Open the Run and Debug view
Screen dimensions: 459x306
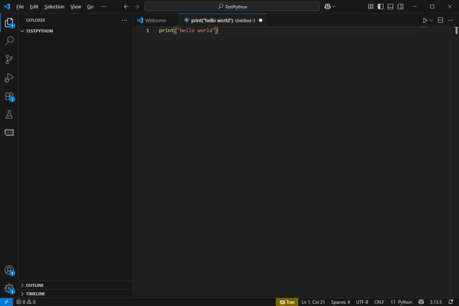click(9, 78)
